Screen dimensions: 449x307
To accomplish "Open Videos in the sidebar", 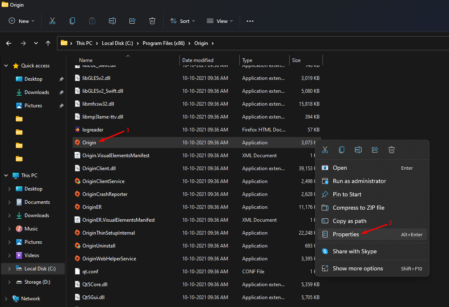I will (x=32, y=255).
